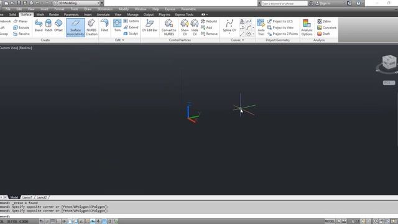Click the Undo arrow icon
The image size is (398, 224).
[x=37, y=3]
